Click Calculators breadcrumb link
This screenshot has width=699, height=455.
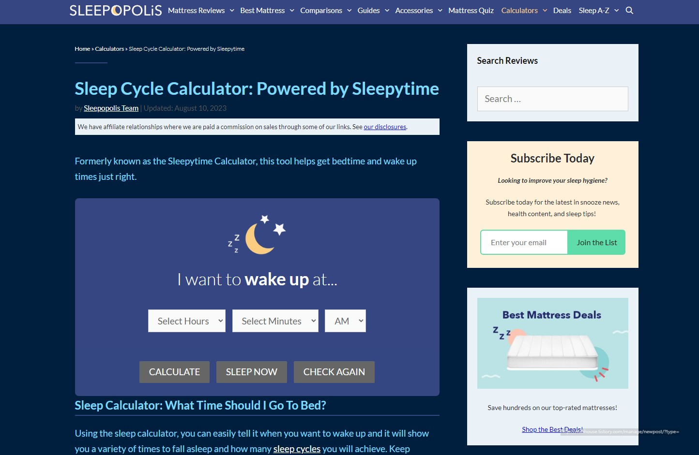pyautogui.click(x=109, y=49)
